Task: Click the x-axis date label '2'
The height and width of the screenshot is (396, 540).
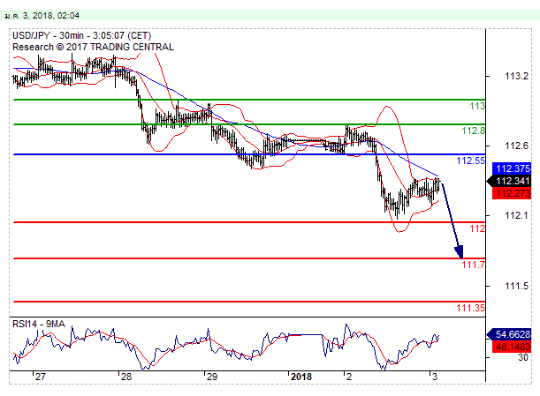Action: (x=349, y=377)
